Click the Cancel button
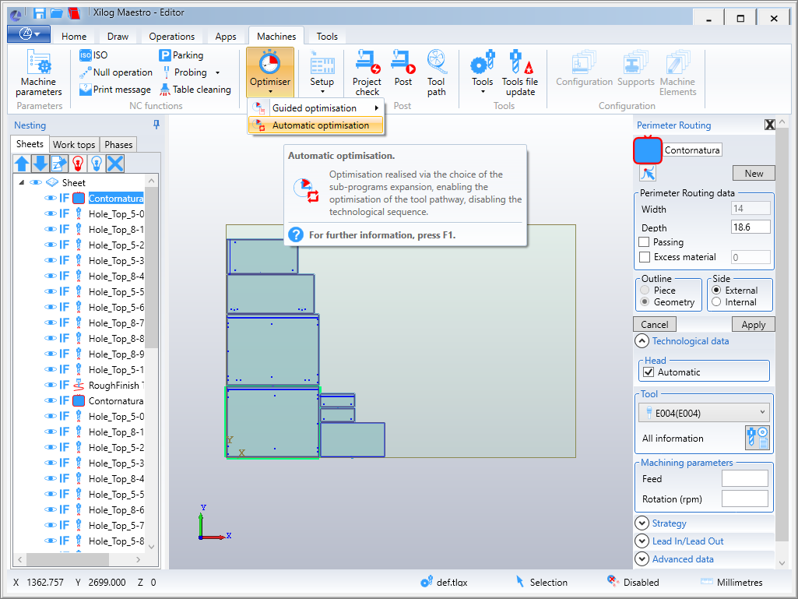This screenshot has width=798, height=599. coord(655,325)
